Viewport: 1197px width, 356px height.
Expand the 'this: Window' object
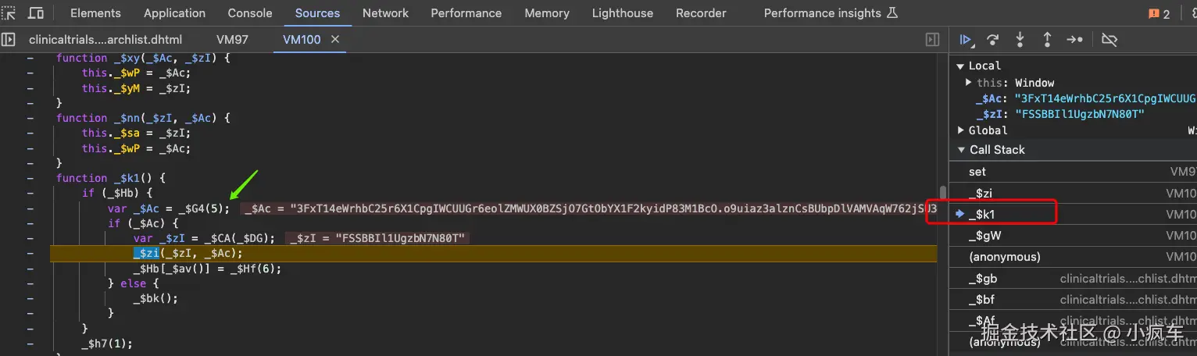pos(970,83)
